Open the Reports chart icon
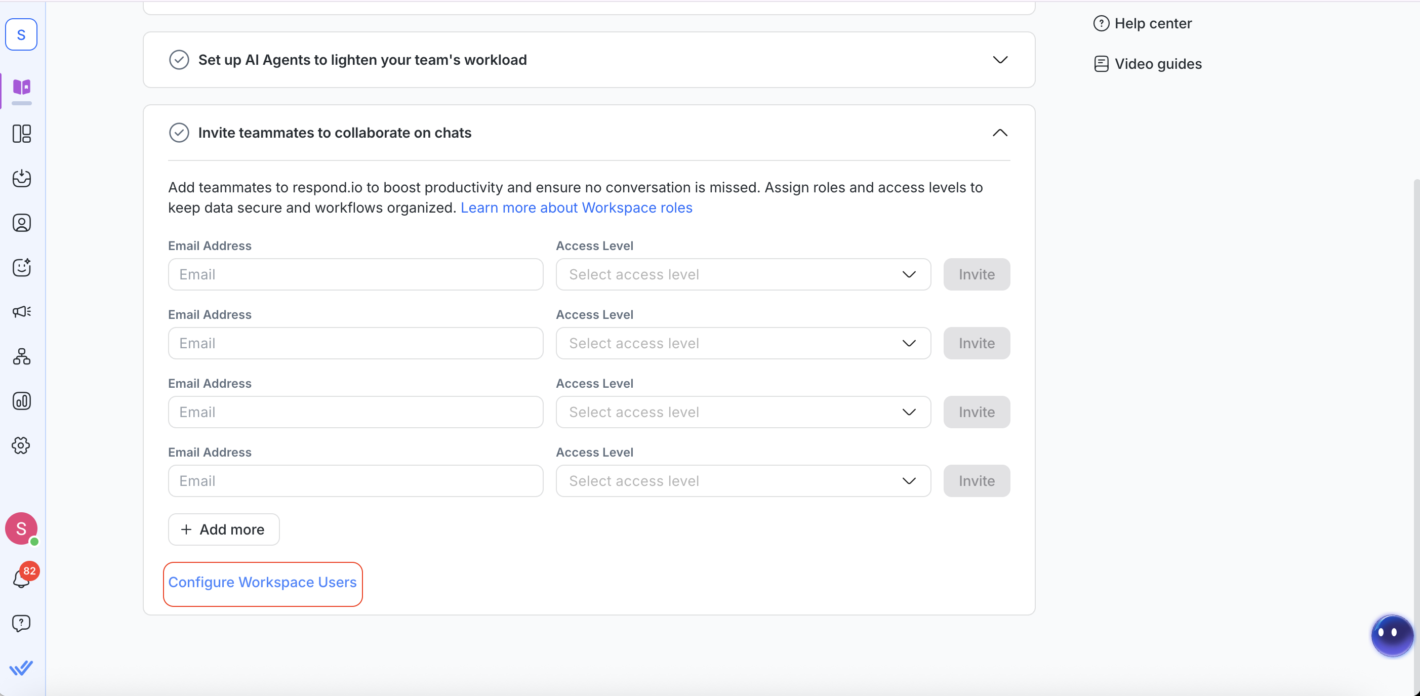Screen dimensions: 1420x696 click(x=21, y=401)
